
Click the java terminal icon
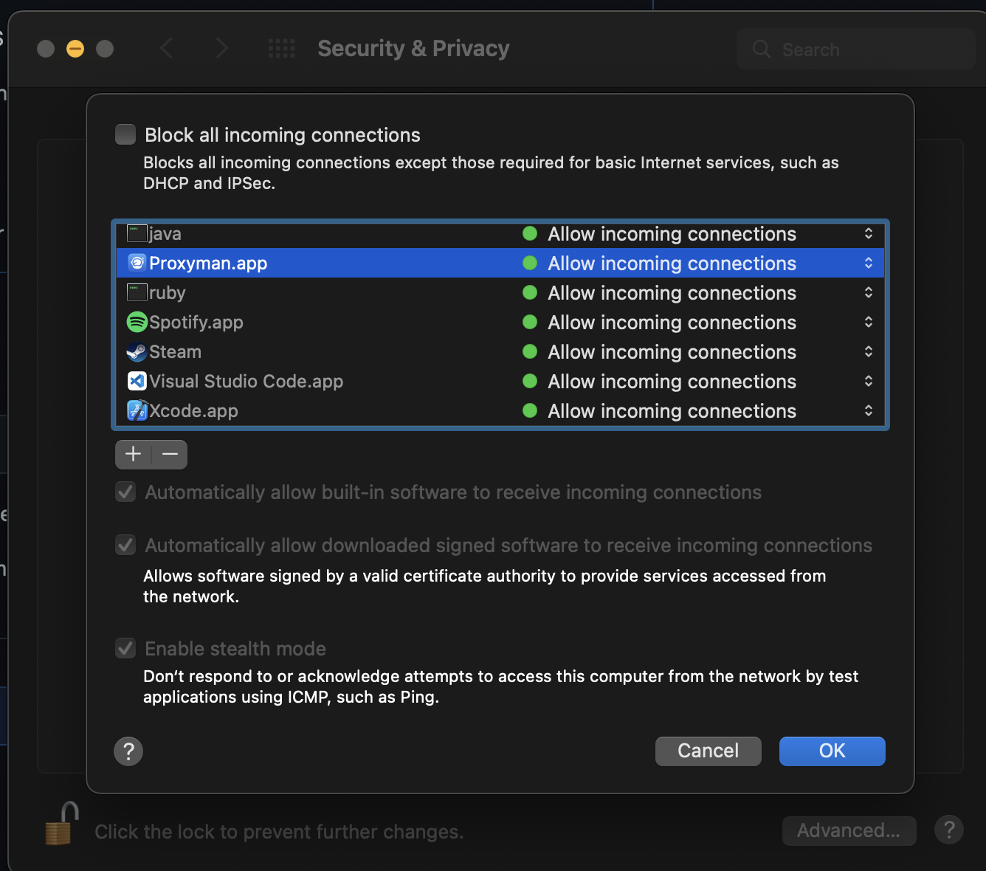point(137,233)
